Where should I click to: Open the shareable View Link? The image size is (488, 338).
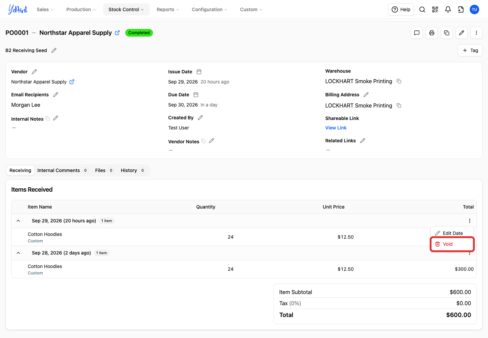coord(336,128)
